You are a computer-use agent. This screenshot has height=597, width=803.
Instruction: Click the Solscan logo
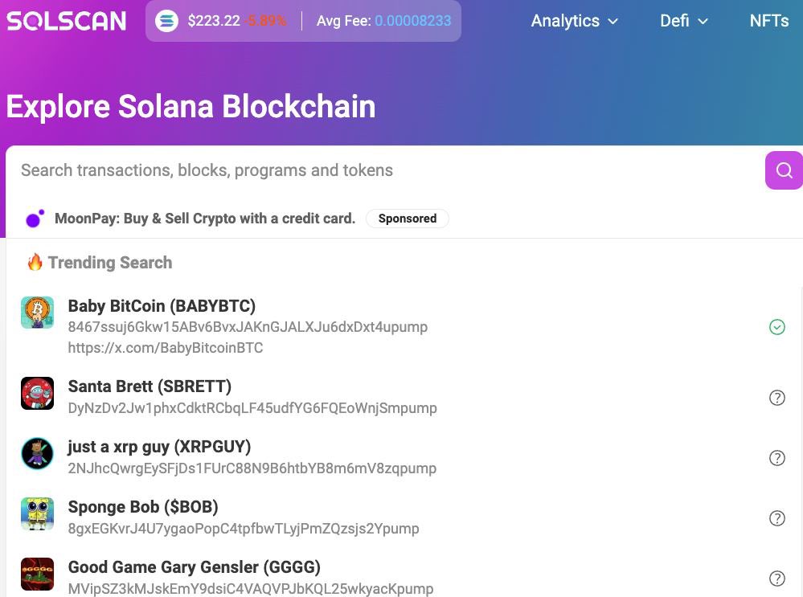coord(67,21)
